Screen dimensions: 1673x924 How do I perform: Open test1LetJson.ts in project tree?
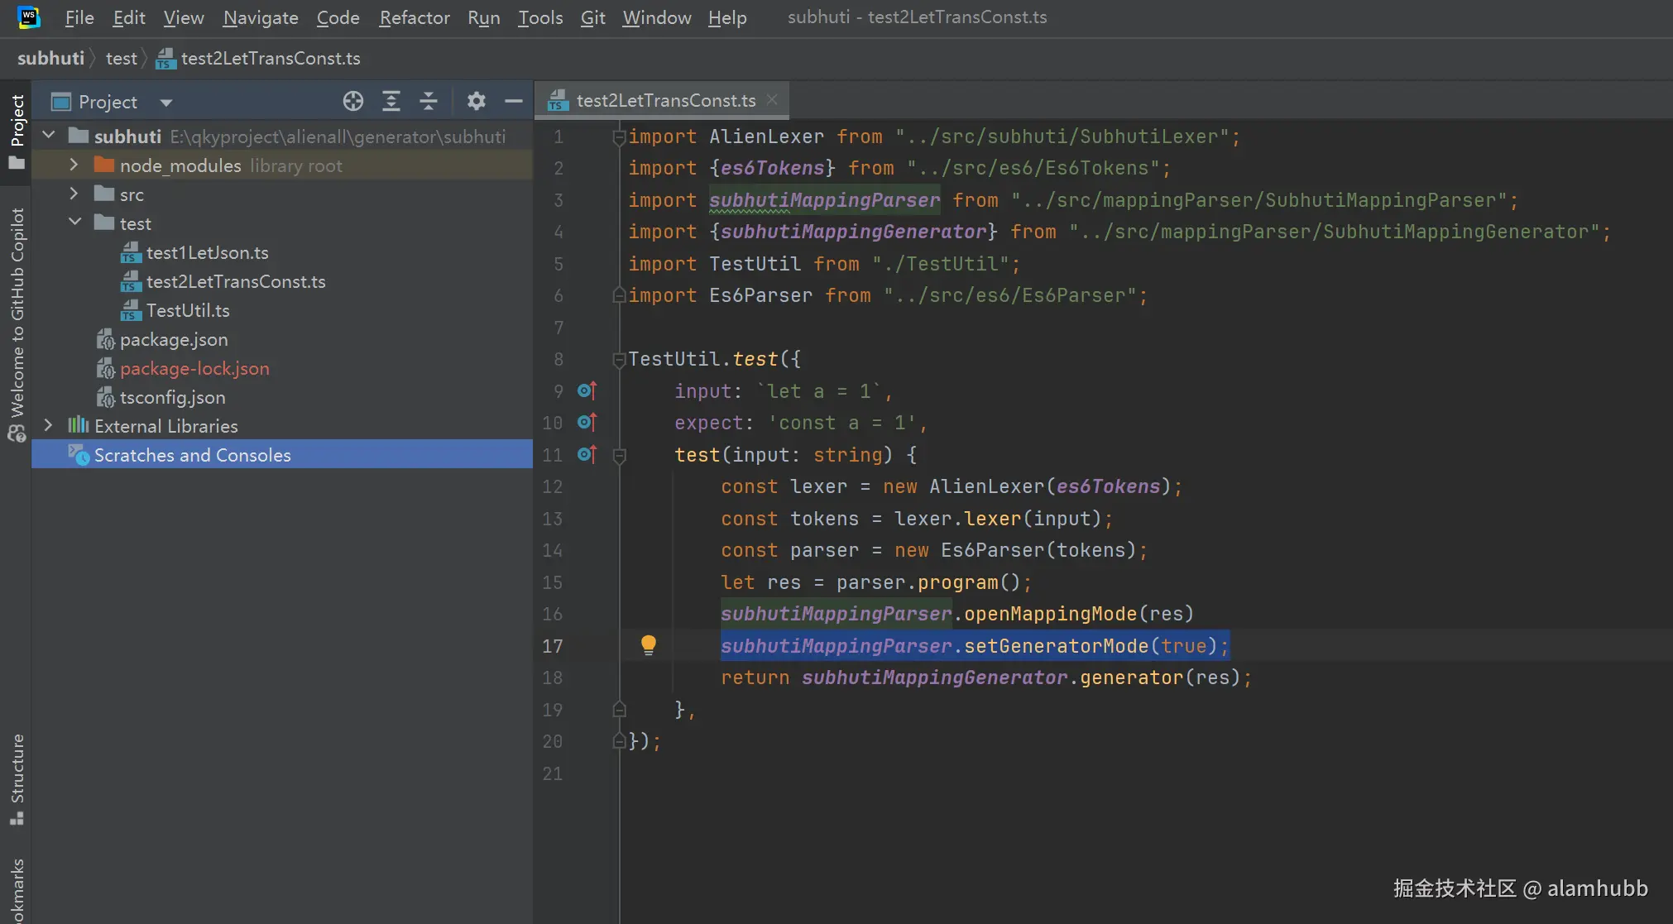click(207, 252)
